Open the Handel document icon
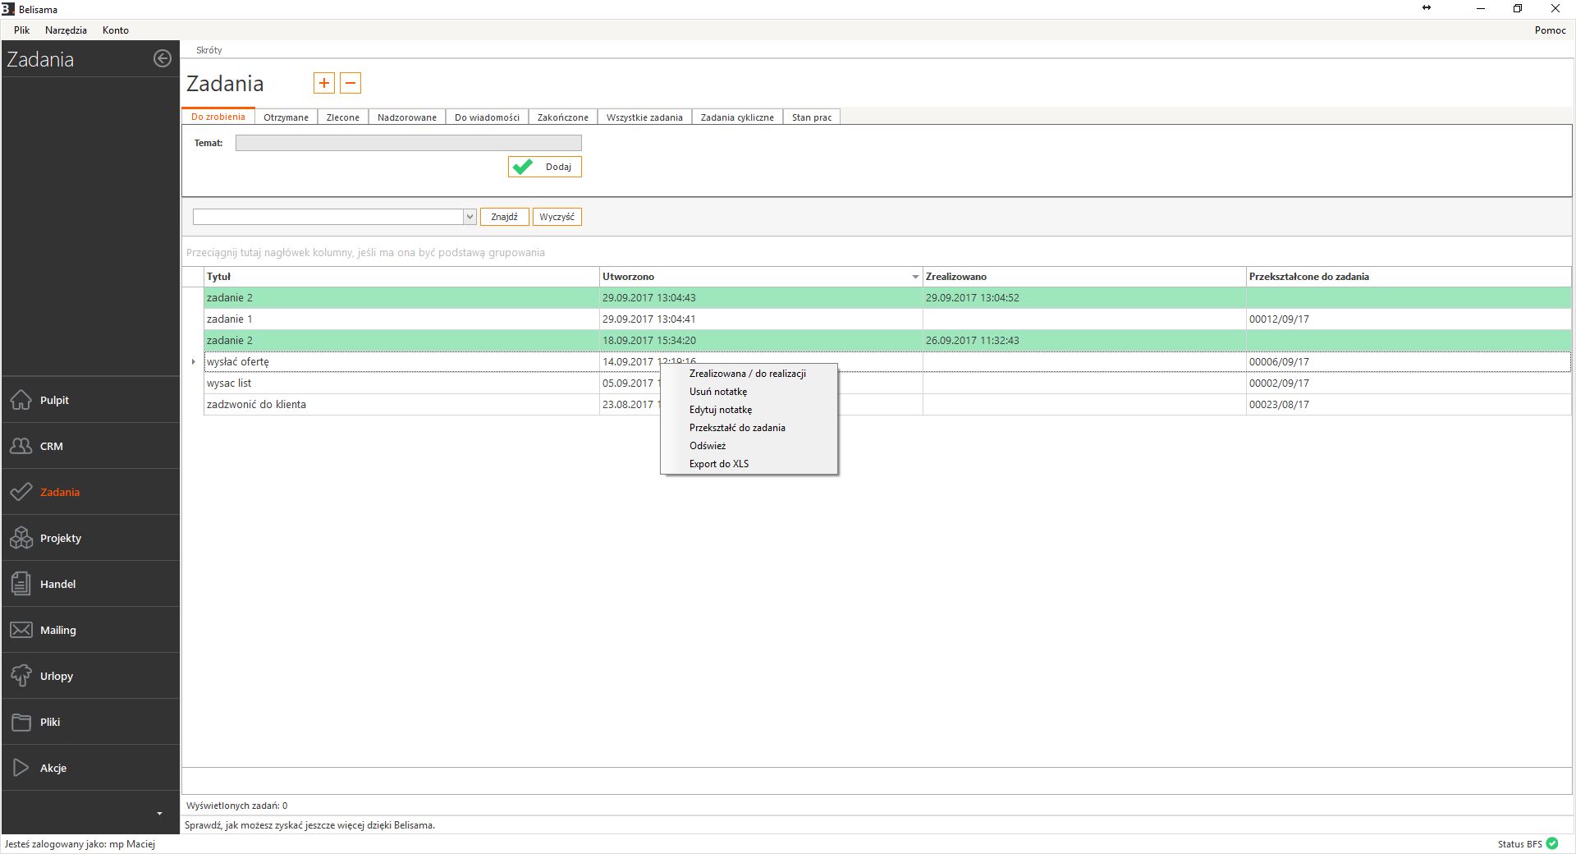The image size is (1576, 854). (21, 584)
